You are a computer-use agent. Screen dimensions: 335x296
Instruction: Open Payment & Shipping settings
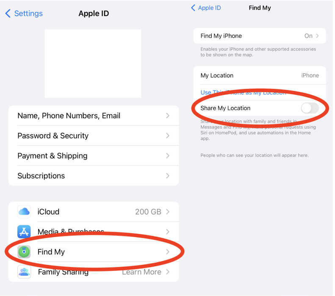94,156
